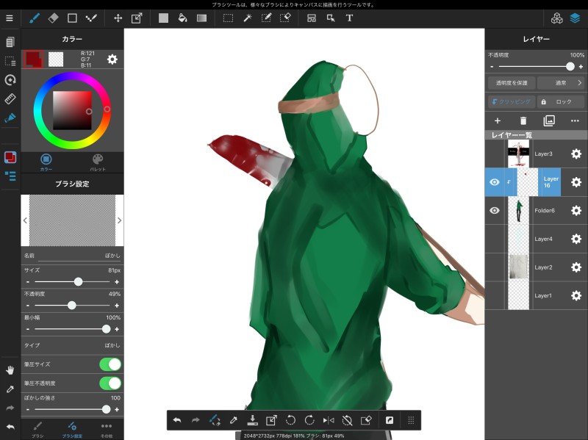Click the brush サイズ slider track
Image resolution: width=588 pixels, height=440 pixels.
click(x=72, y=281)
